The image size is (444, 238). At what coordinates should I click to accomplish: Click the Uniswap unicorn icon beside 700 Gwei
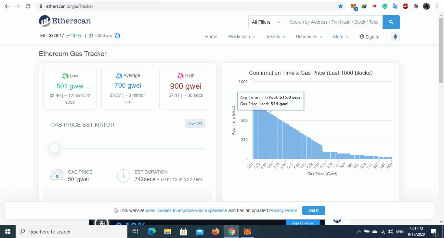pos(117,35)
